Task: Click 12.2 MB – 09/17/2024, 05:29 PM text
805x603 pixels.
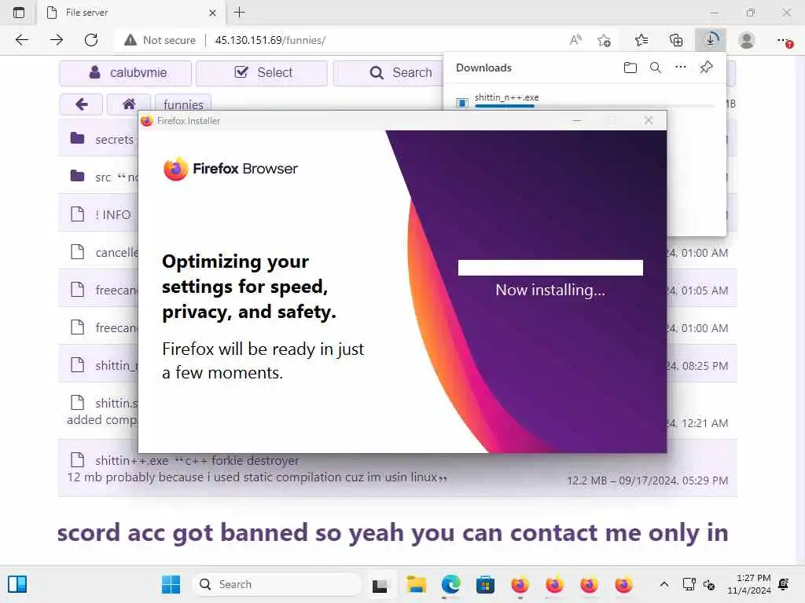Action: tap(648, 481)
